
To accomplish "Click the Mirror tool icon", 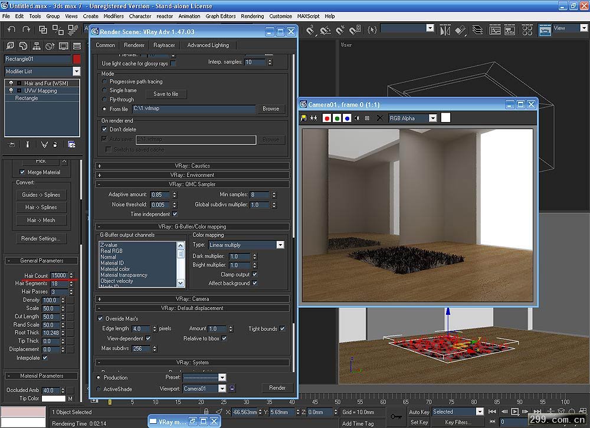I will tap(445, 29).
